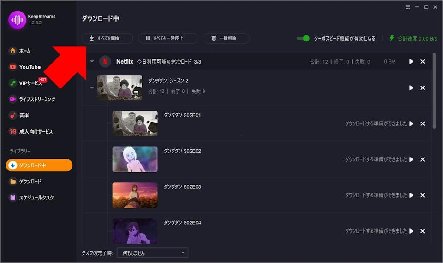Click the 一括削除 bulk delete button
The image size is (443, 263).
(x=226, y=38)
